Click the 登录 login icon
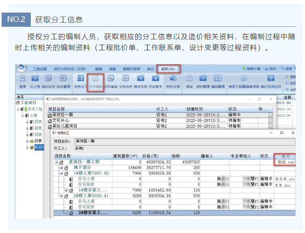The image size is (305, 233). pos(23,78)
